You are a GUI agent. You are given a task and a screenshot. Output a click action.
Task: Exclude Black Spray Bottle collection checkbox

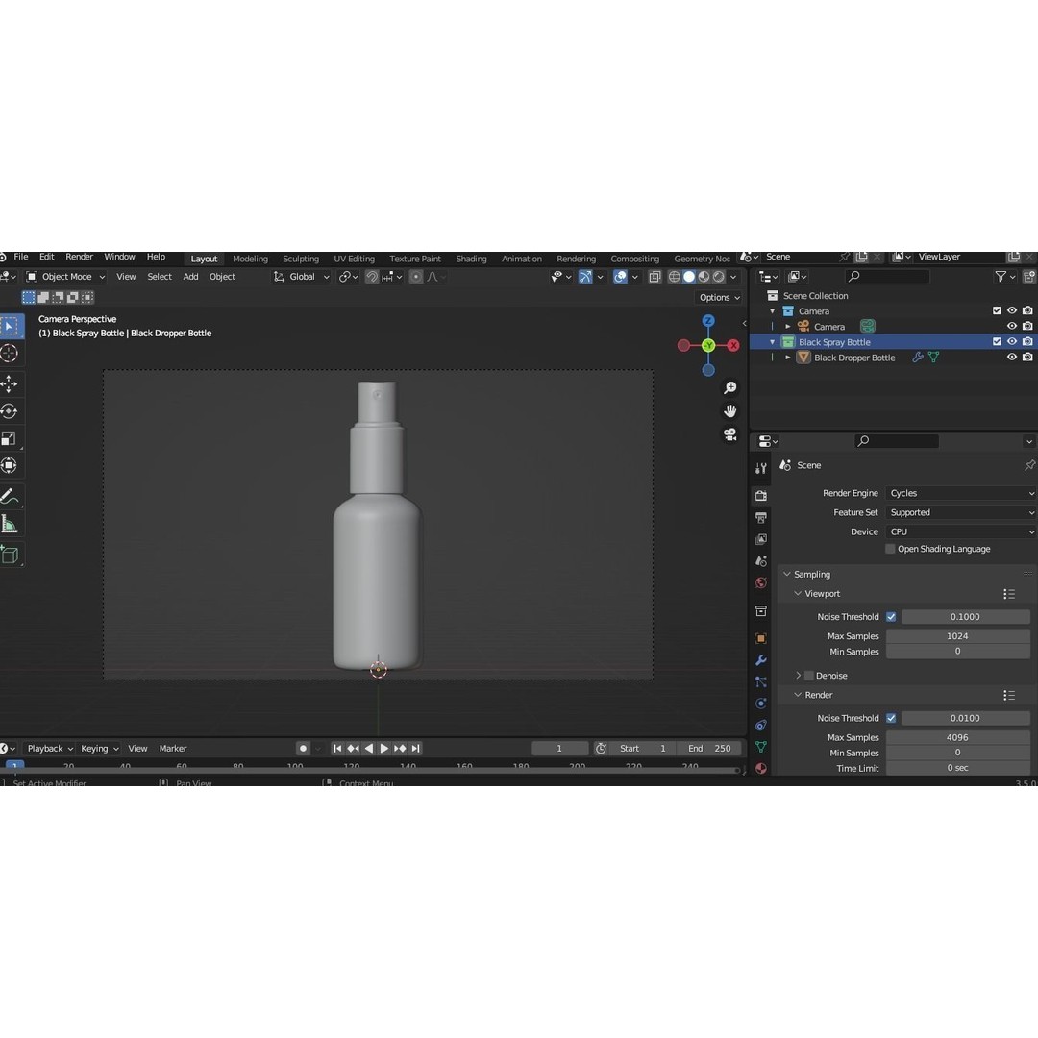tap(997, 342)
